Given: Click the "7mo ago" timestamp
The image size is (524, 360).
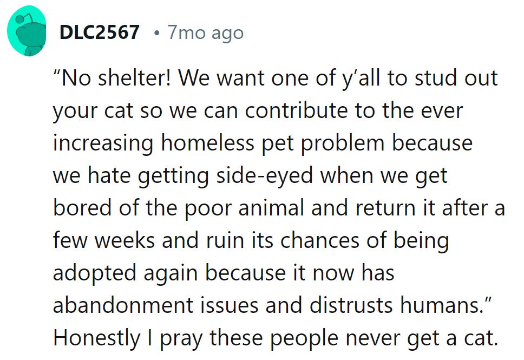Looking at the screenshot, I should coord(205,33).
